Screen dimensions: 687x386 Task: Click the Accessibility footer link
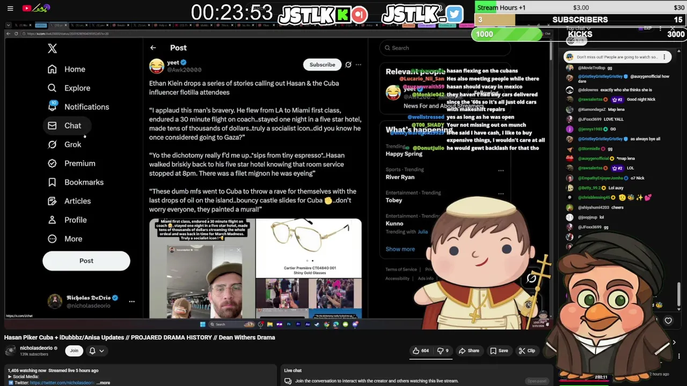[x=397, y=278]
